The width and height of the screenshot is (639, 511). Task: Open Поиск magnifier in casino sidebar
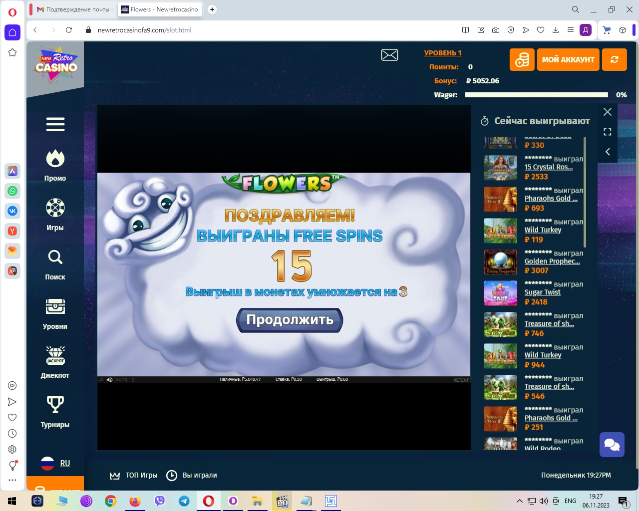point(55,257)
